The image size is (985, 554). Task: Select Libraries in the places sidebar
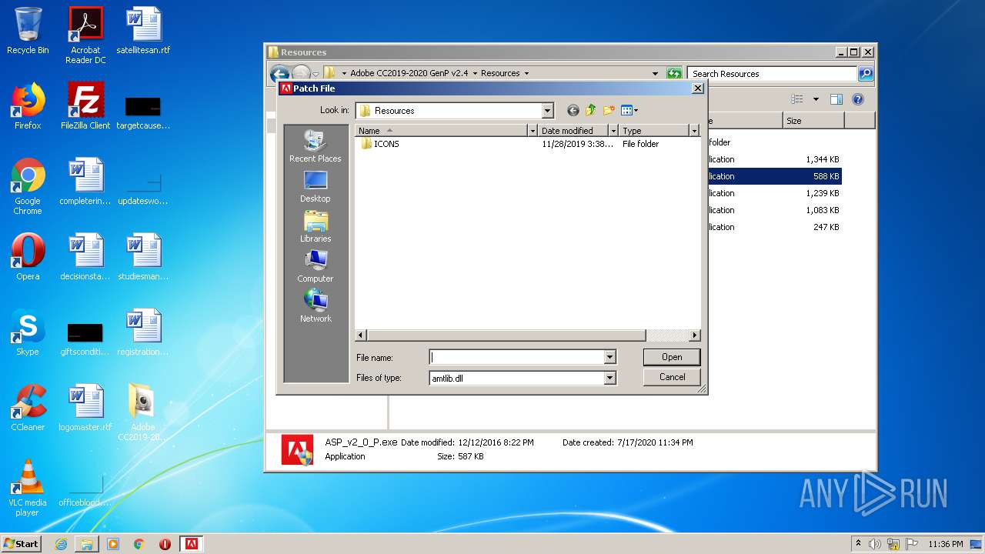tap(315, 226)
